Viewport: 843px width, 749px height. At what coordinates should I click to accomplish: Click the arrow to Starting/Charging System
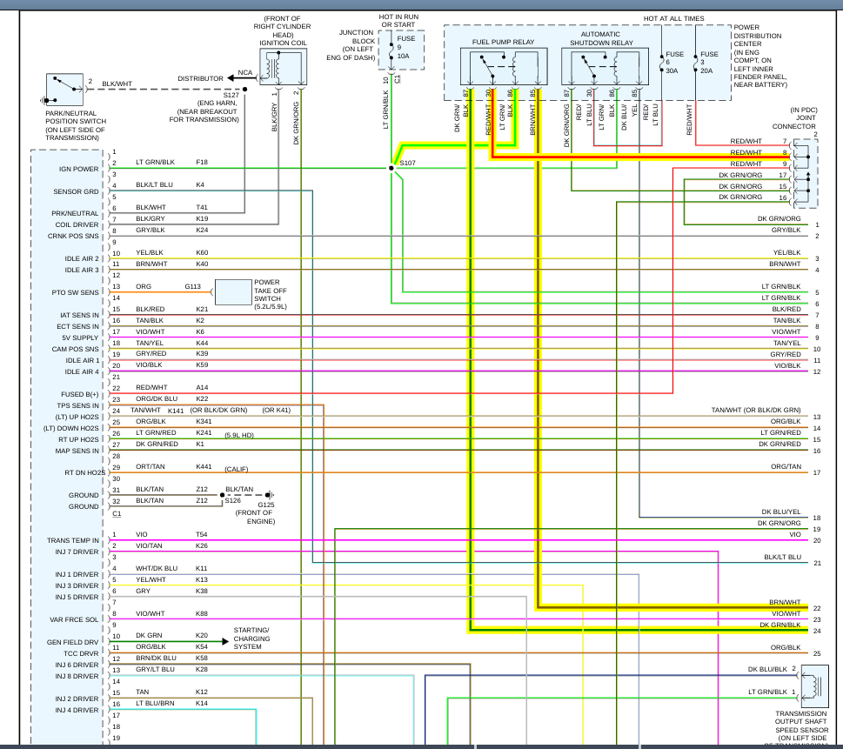pos(226,641)
